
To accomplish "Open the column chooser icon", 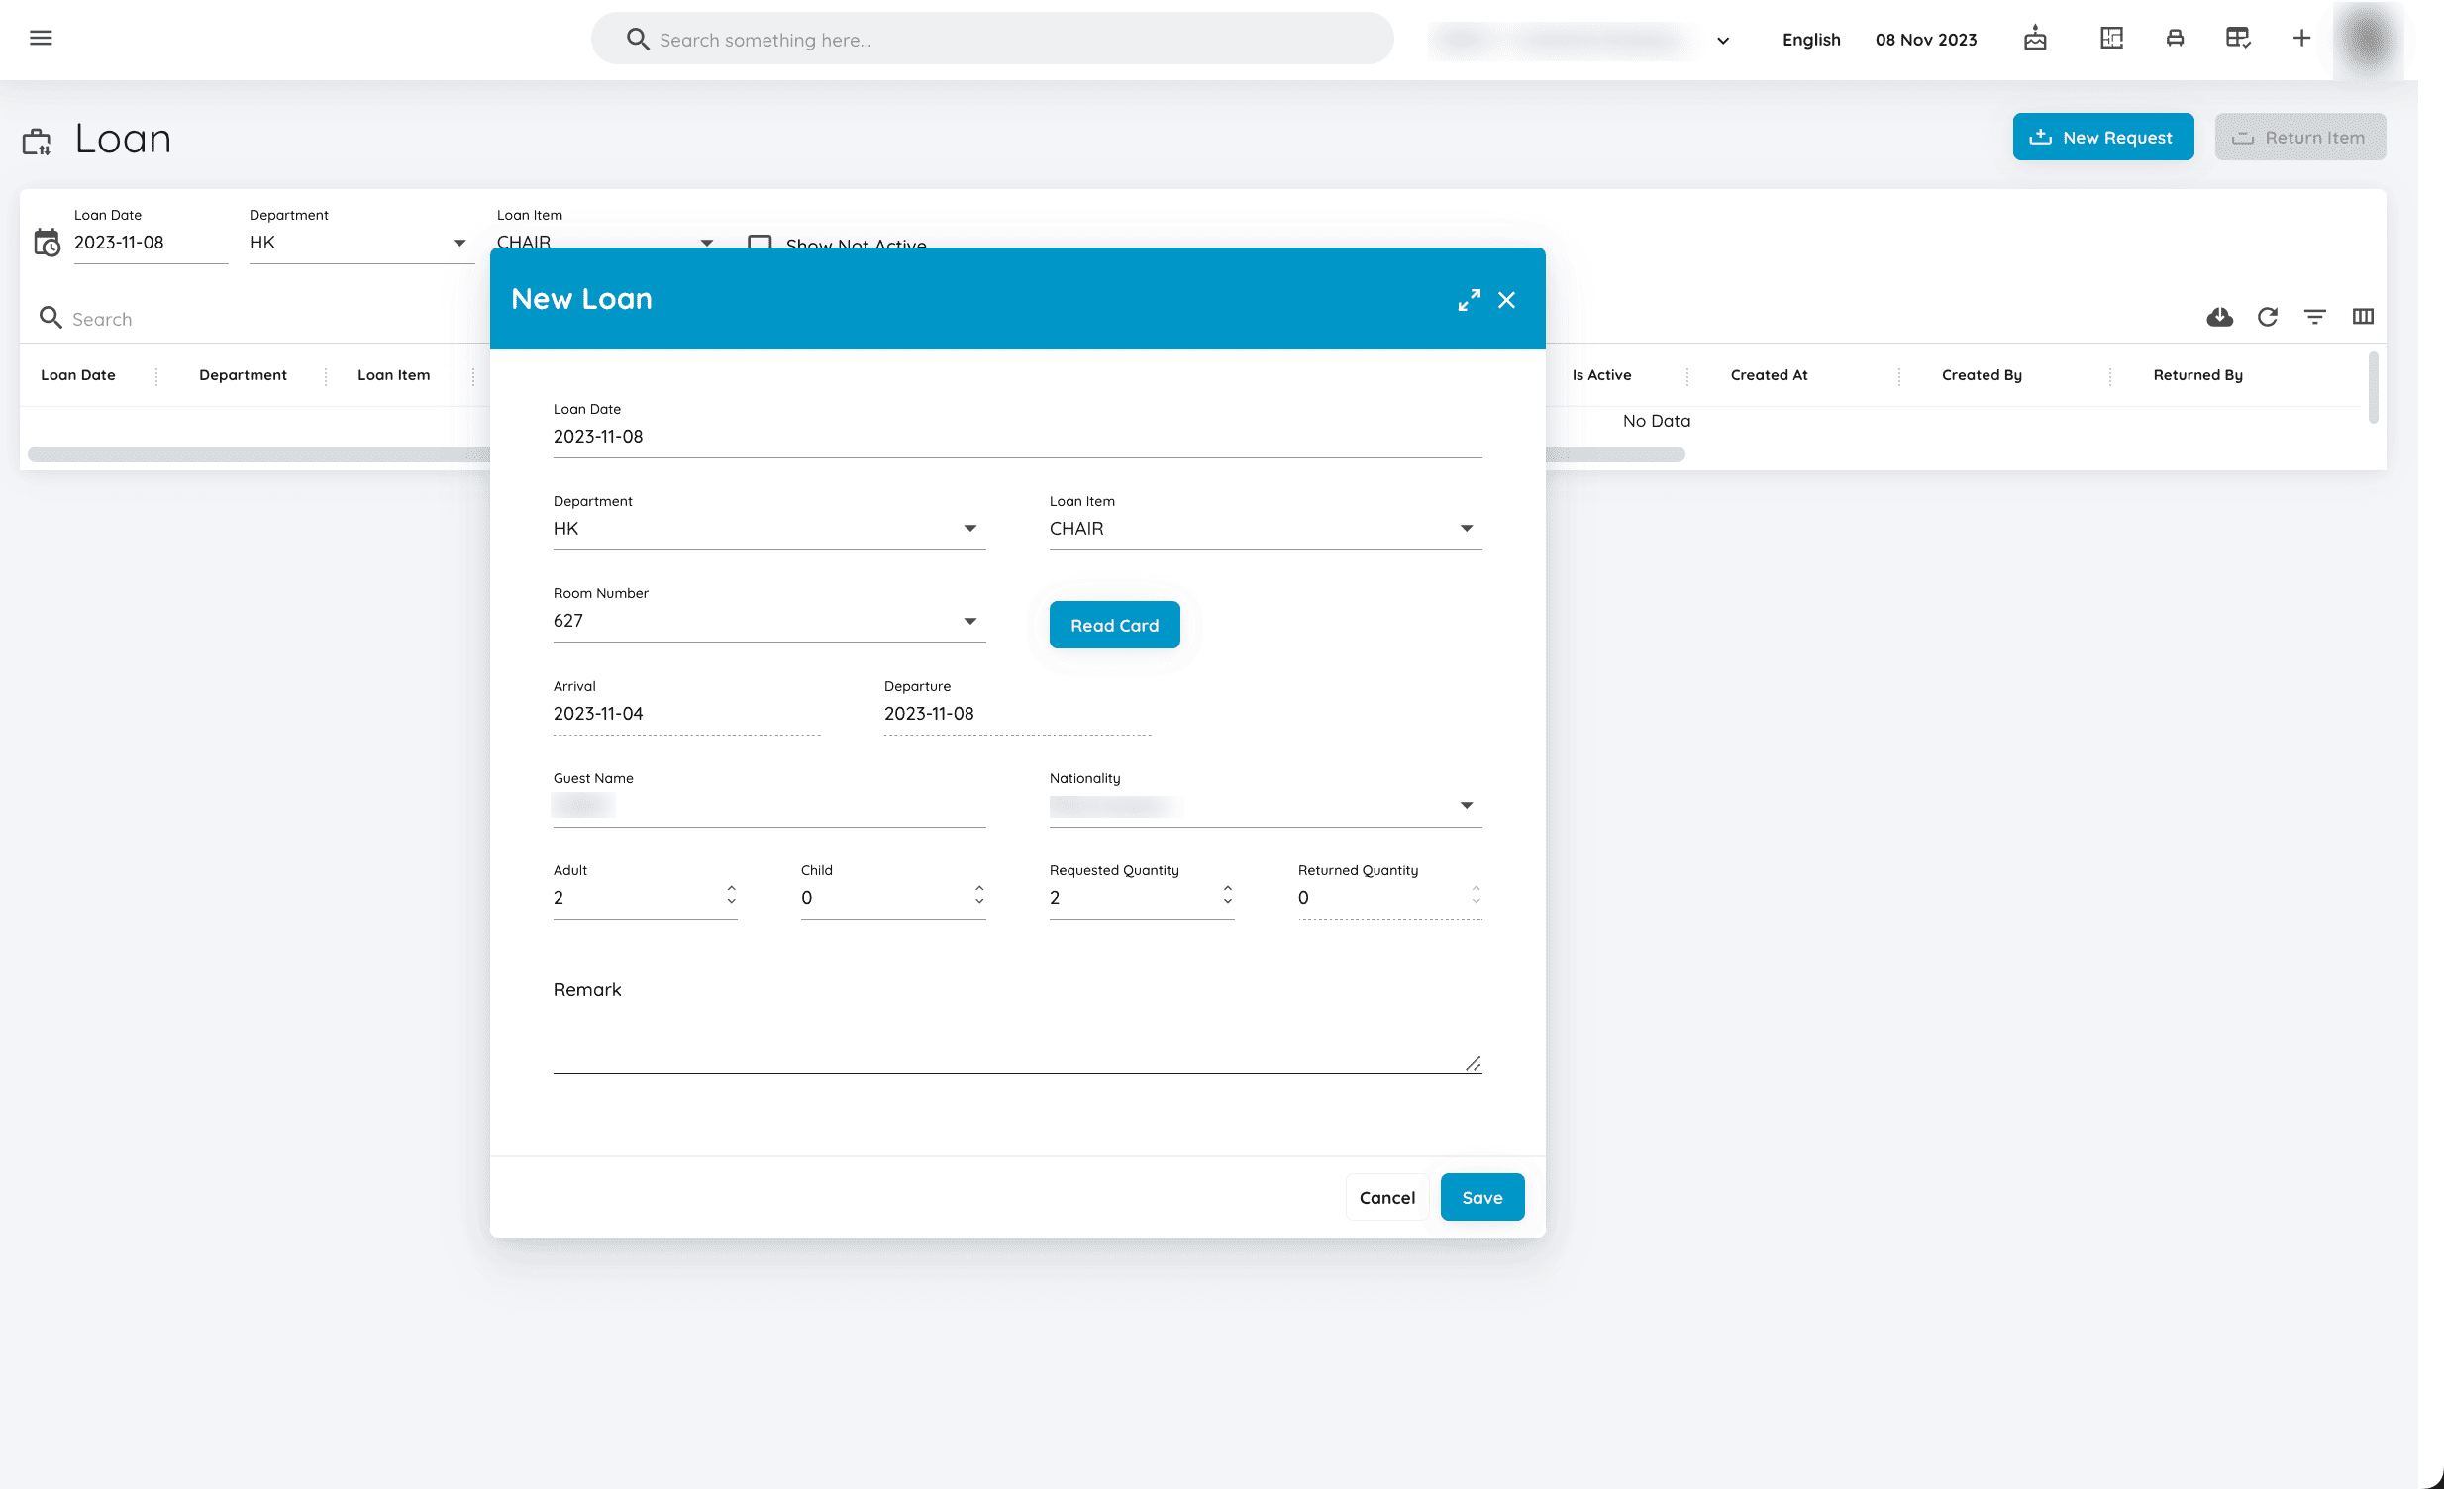I will [2363, 316].
